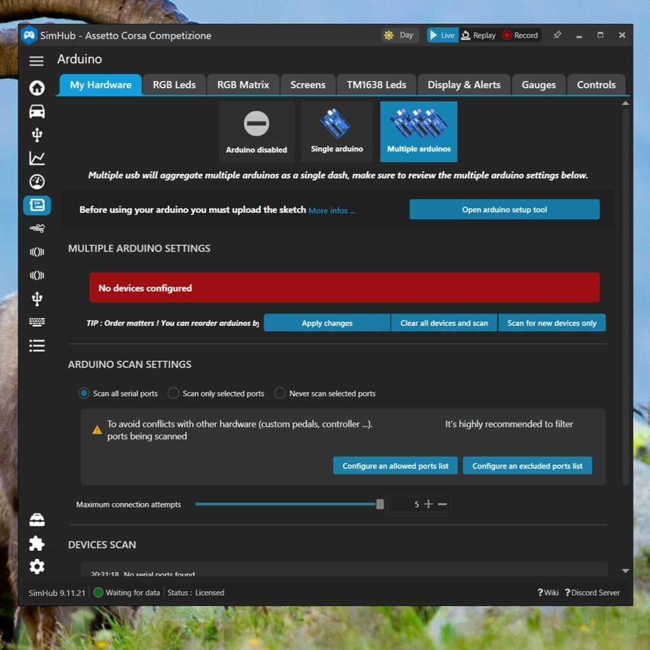The height and width of the screenshot is (650, 650).
Task: Click the scrollbar down arrow
Action: (625, 571)
